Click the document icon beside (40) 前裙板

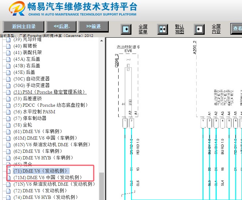pos(8,46)
